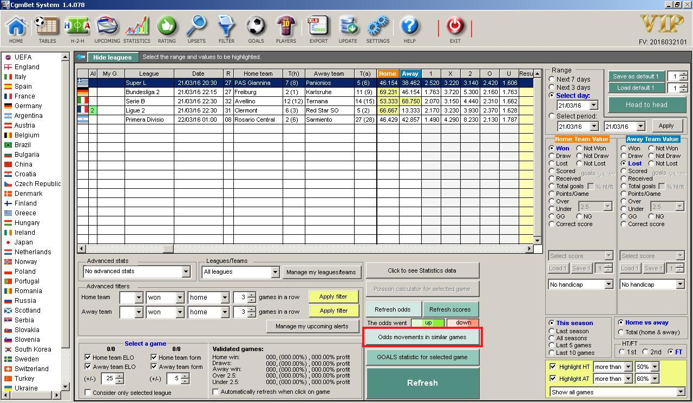Screen dimensions: 693x403
Task: Select the Next 3 days range option
Action: click(x=552, y=87)
